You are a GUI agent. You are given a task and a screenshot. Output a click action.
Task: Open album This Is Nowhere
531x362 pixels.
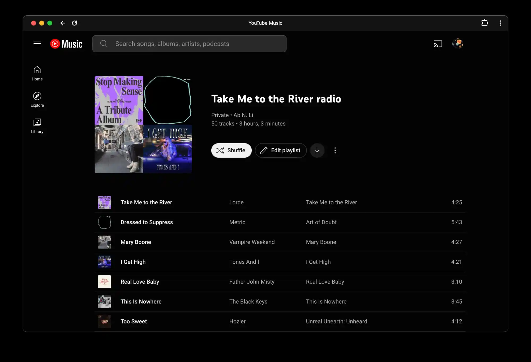[x=326, y=302]
